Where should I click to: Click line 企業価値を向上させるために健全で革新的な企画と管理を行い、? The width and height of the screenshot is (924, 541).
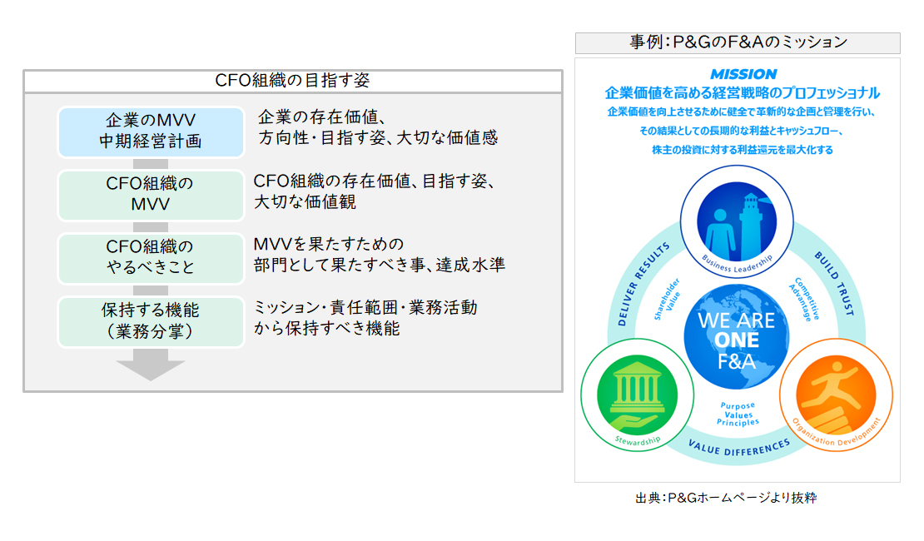(743, 112)
